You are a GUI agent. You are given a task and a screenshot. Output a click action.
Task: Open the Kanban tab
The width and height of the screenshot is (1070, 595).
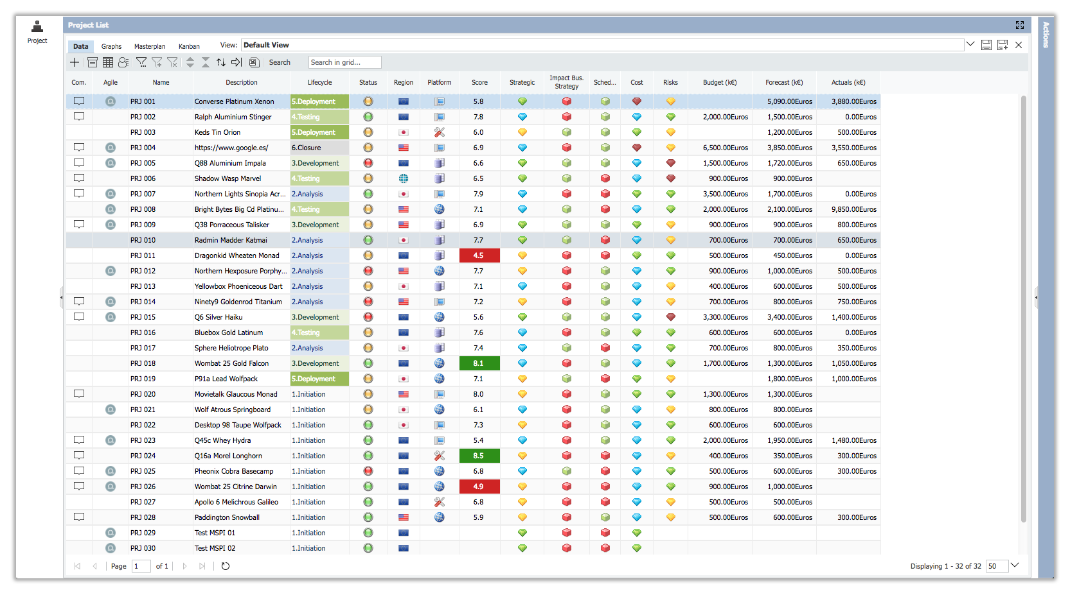(x=189, y=46)
